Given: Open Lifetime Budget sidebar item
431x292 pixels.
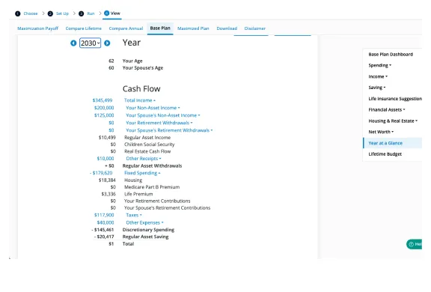Looking at the screenshot, I should [x=385, y=154].
